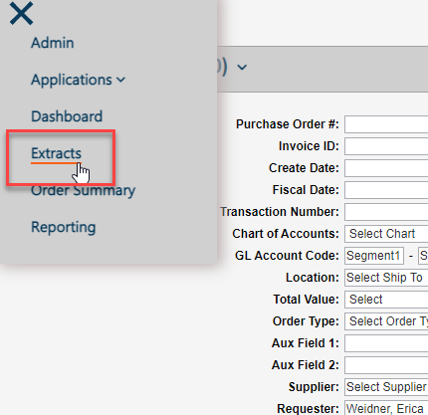Click the Segment1 GL account field
This screenshot has width=428, height=415.
click(x=374, y=256)
